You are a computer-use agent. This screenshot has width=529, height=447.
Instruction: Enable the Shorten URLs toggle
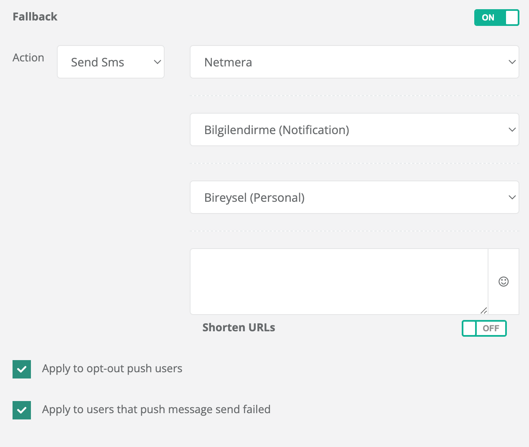(x=484, y=328)
